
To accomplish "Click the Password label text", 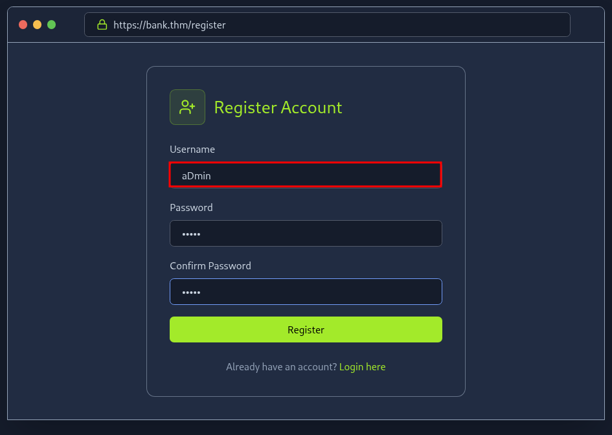I will tap(191, 208).
